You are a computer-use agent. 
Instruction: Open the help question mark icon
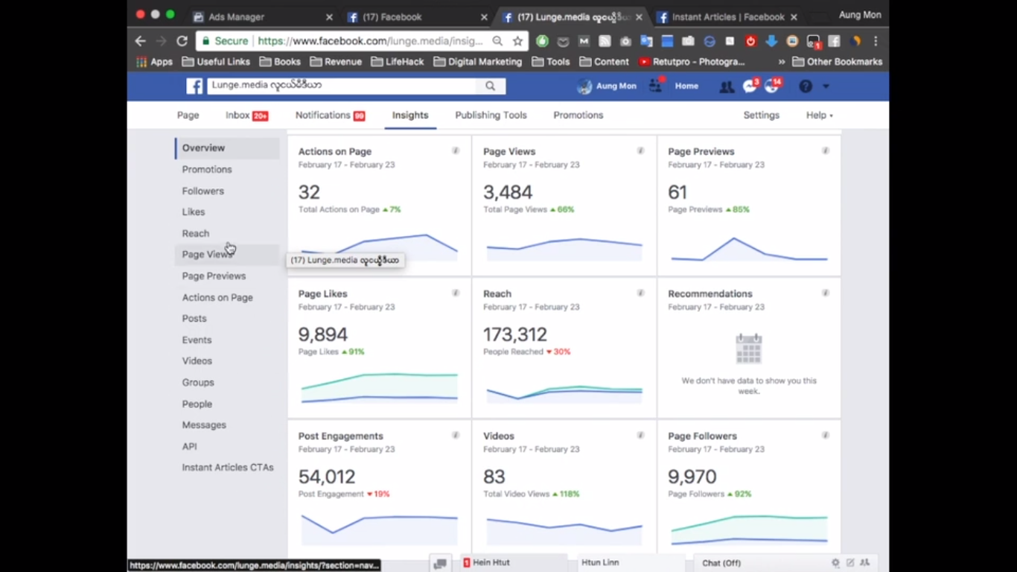click(806, 86)
